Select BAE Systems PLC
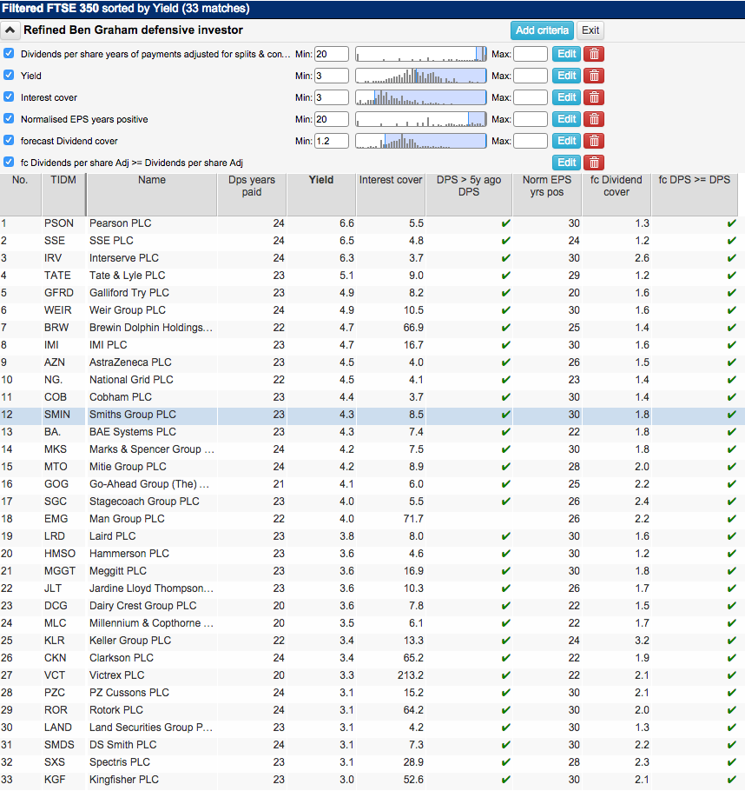The height and width of the screenshot is (791, 745). pyautogui.click(x=372, y=432)
